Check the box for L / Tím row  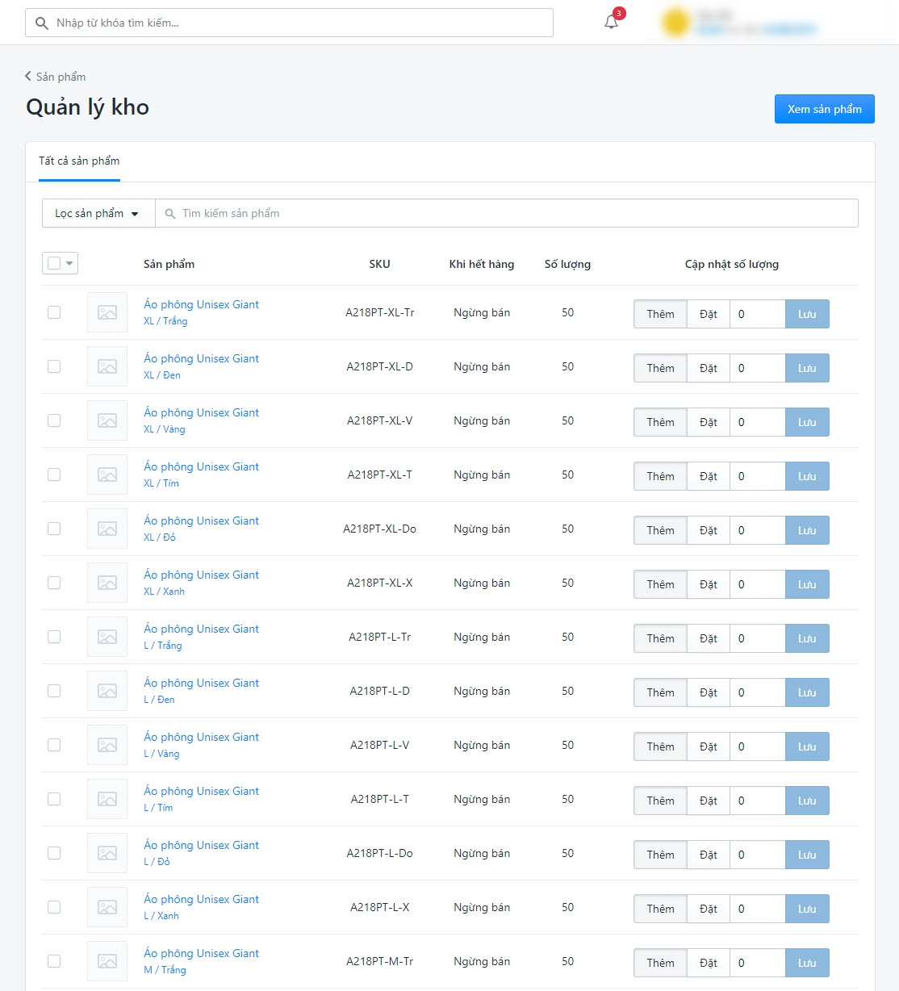(x=54, y=799)
